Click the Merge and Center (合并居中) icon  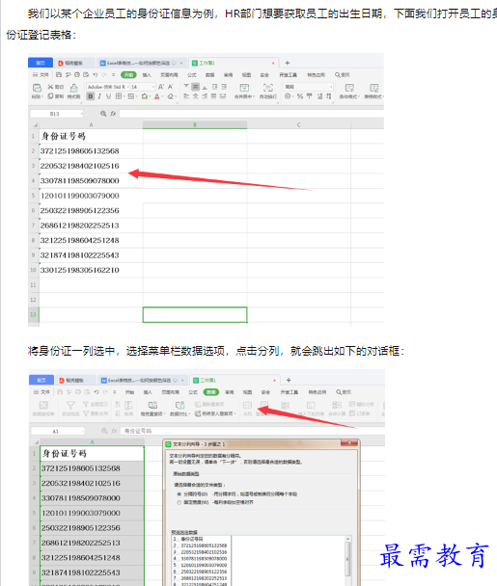coord(244,88)
